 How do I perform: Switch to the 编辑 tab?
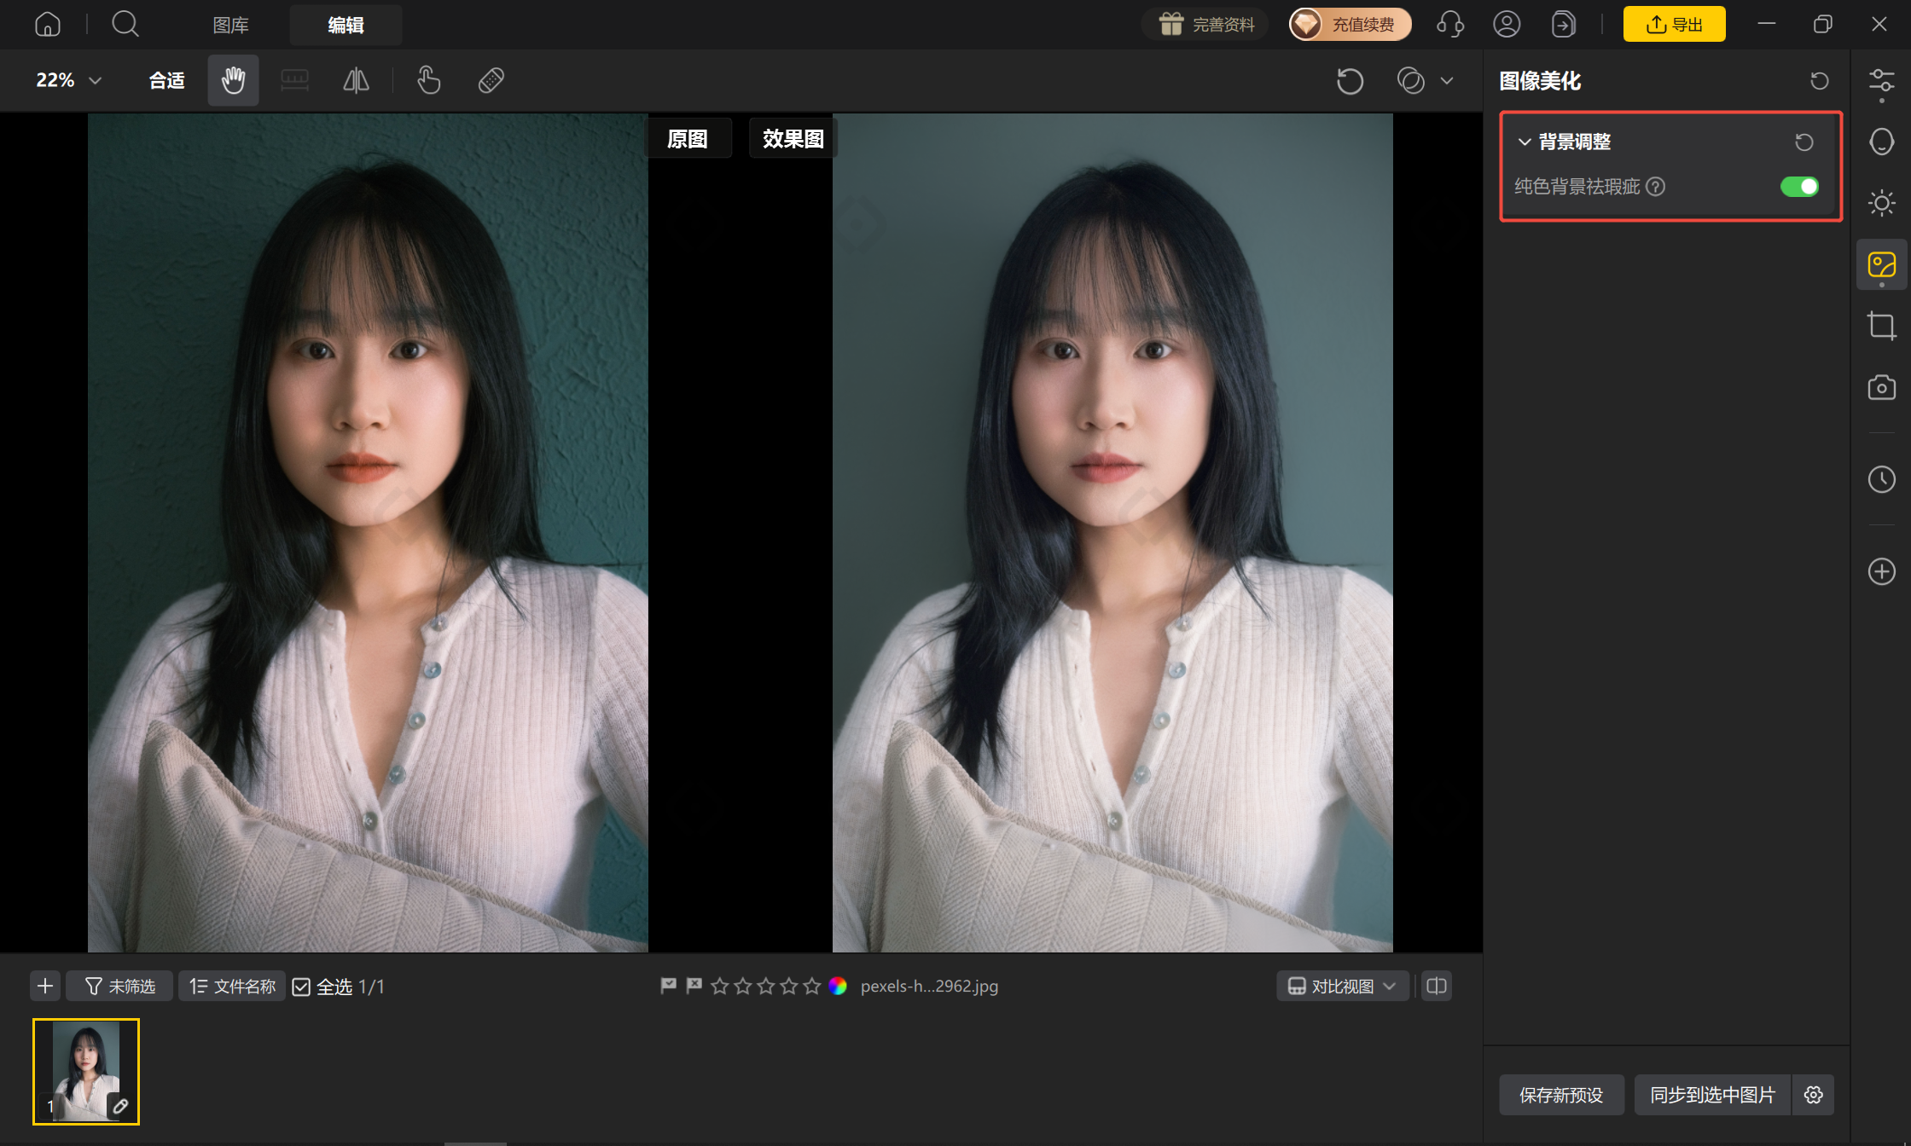346,25
